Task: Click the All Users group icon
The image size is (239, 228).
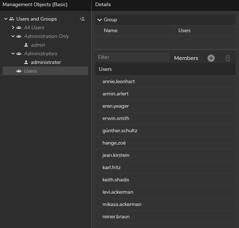Action: [19, 27]
